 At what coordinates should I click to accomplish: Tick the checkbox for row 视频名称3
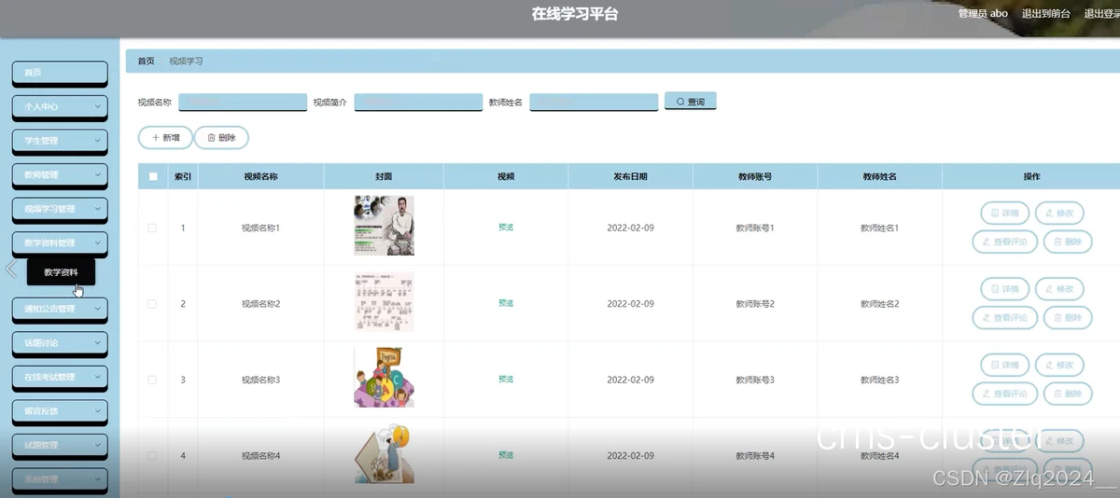[153, 380]
